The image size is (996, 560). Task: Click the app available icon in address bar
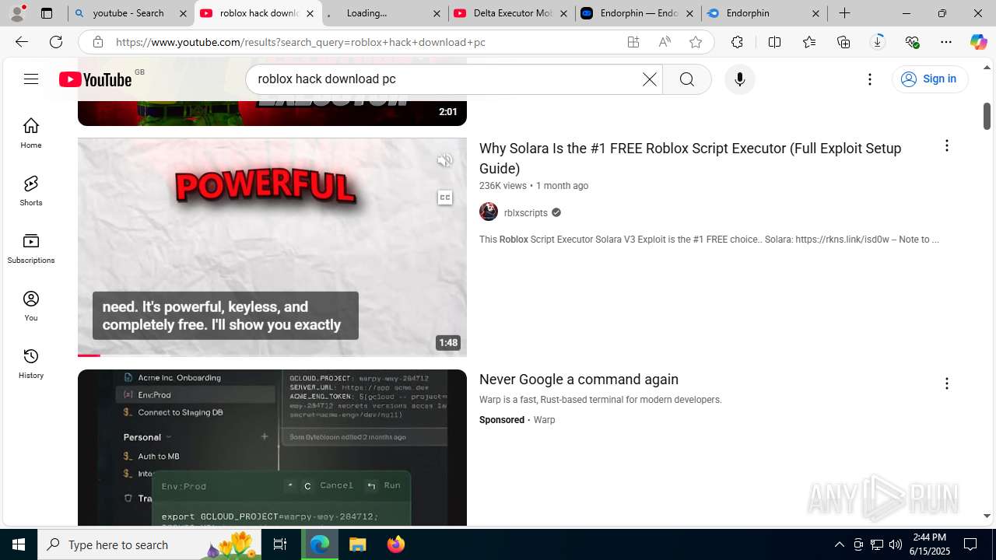pyautogui.click(x=633, y=42)
